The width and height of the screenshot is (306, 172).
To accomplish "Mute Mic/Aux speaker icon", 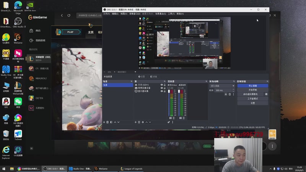I will 171,118.
